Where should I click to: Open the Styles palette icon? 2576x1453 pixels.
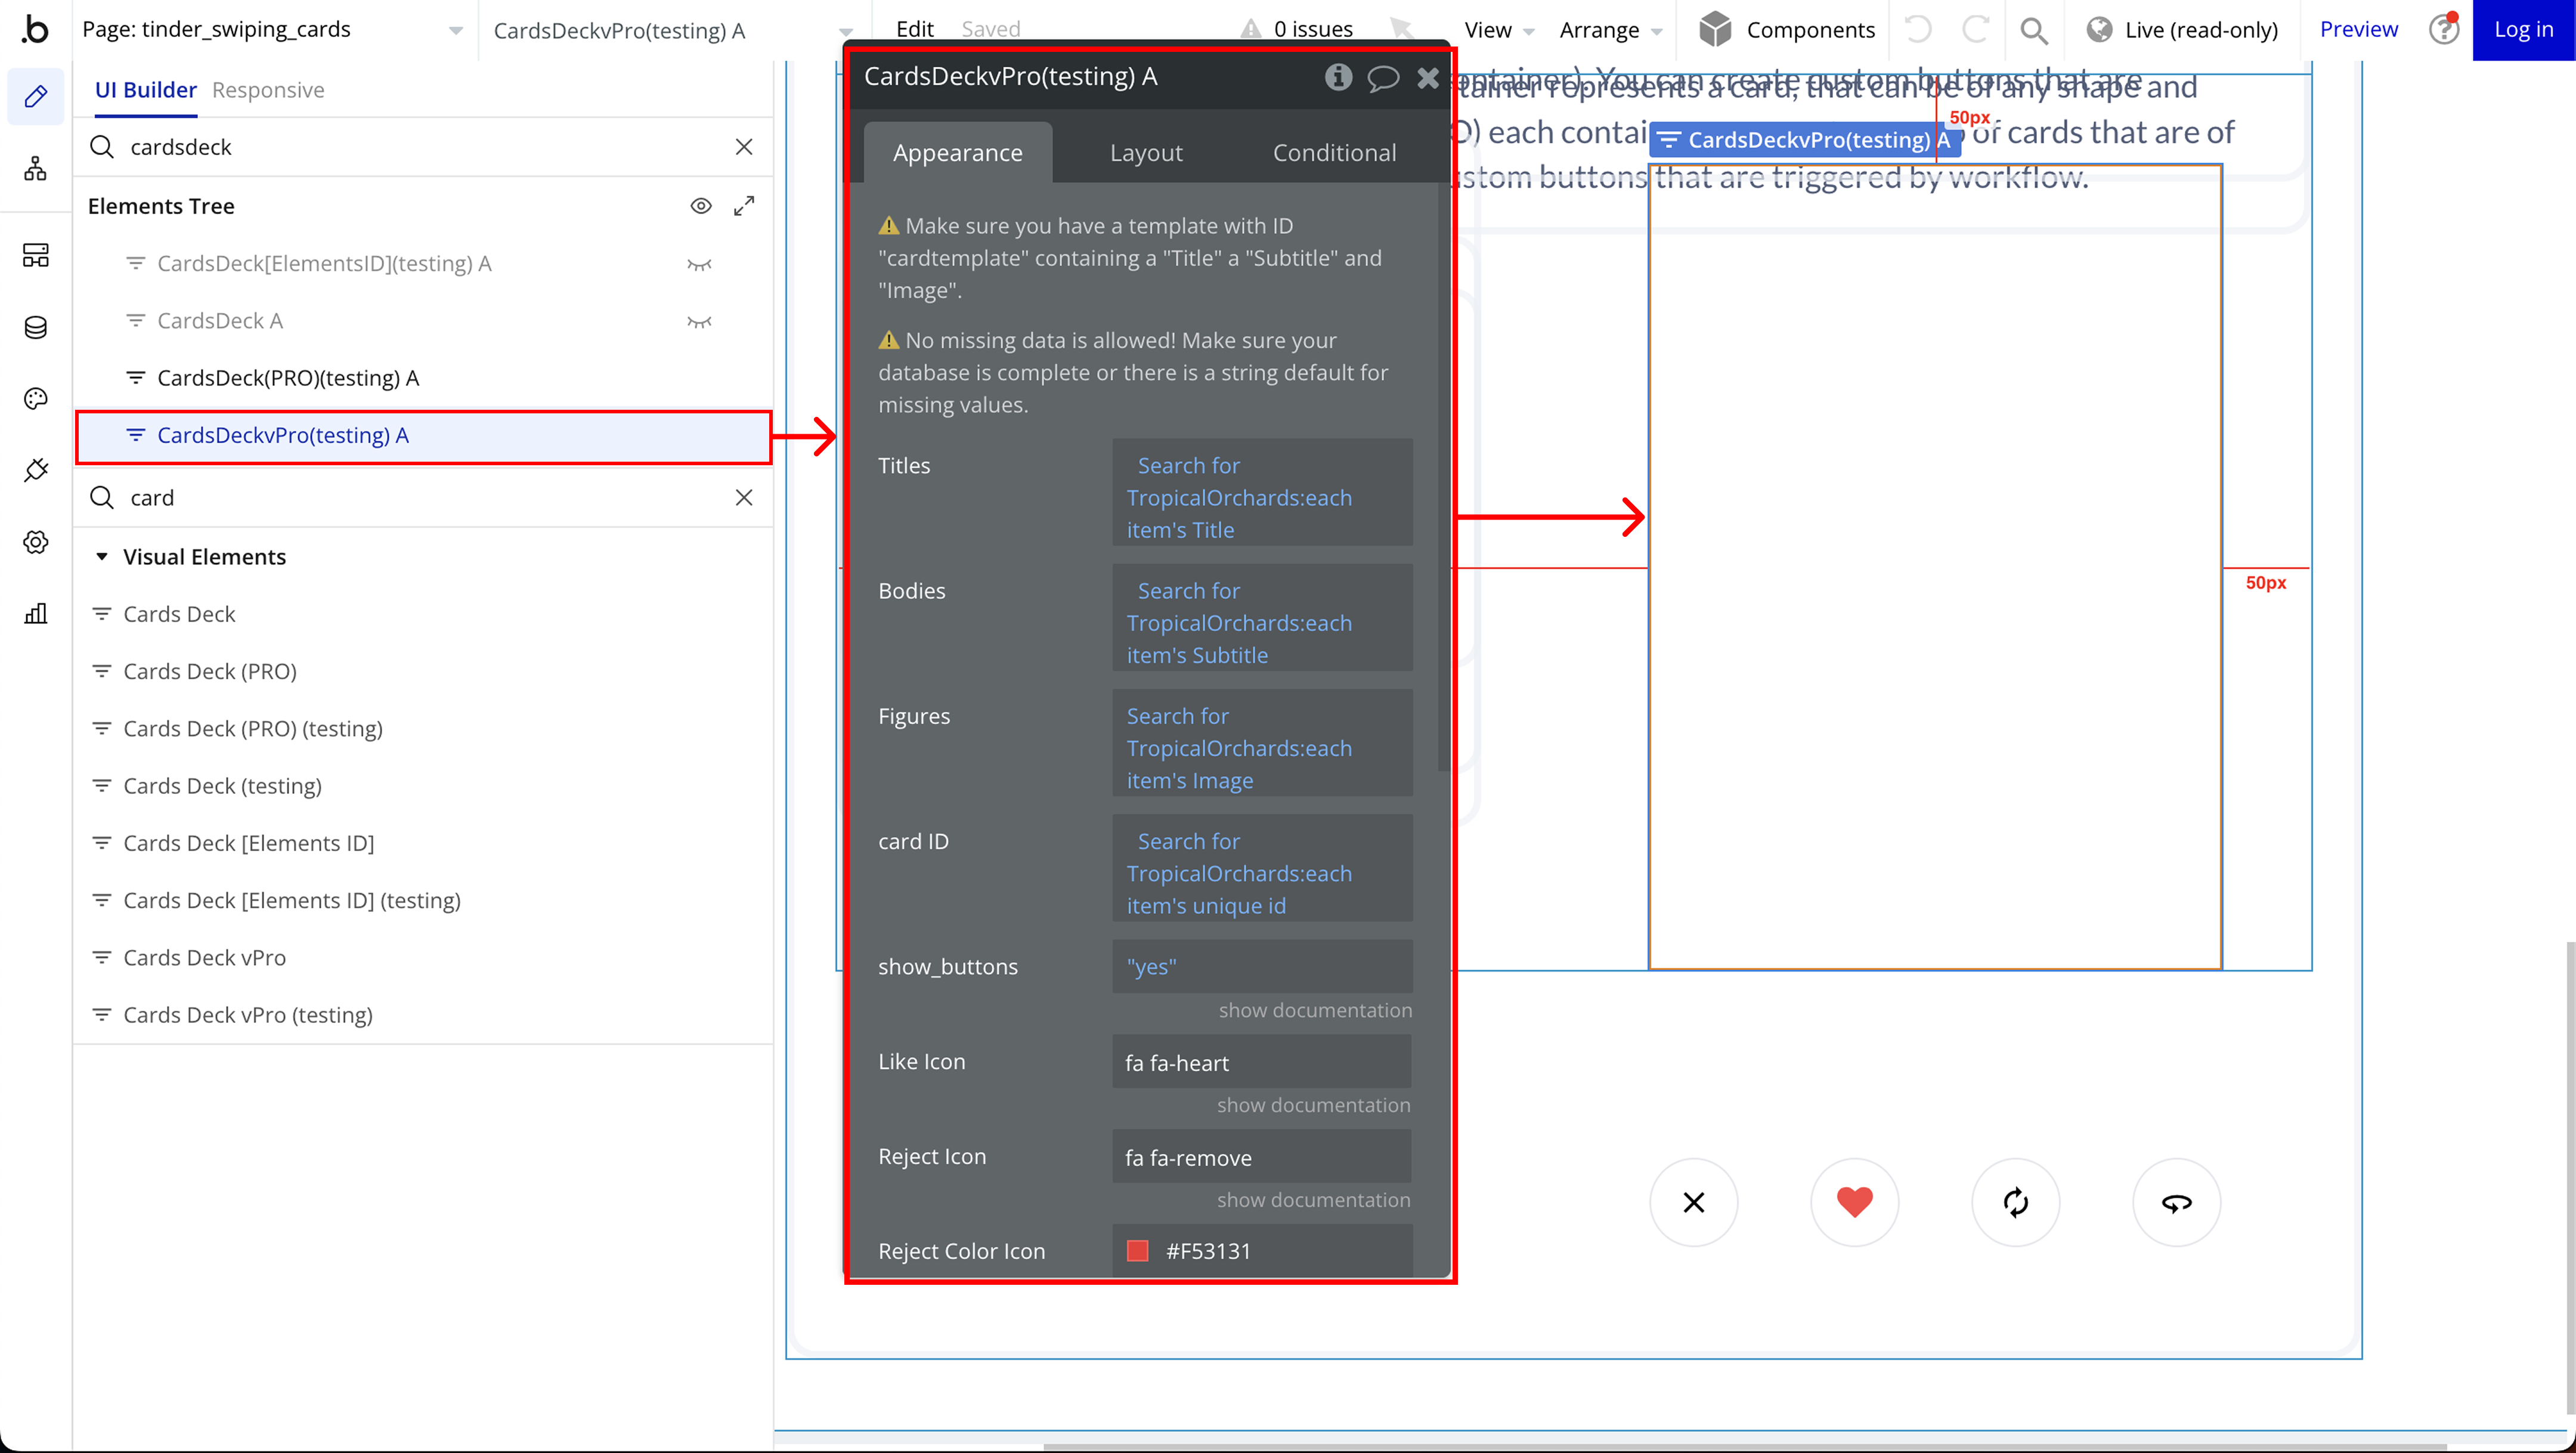pos(36,399)
